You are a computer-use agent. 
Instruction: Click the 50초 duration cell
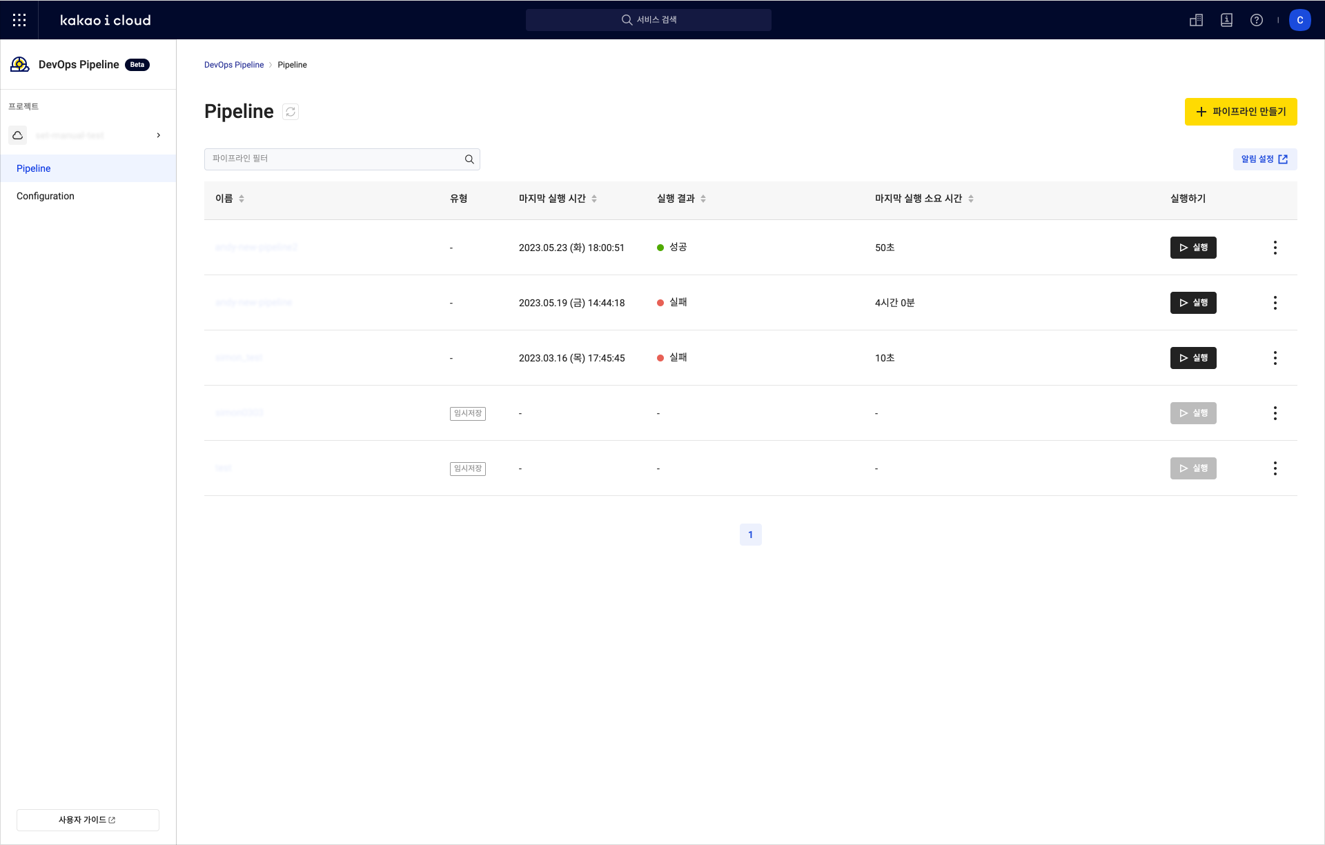point(885,248)
